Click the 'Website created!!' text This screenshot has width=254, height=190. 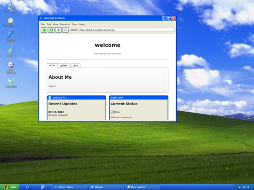click(58, 115)
